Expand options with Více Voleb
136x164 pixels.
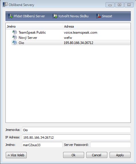(16, 155)
